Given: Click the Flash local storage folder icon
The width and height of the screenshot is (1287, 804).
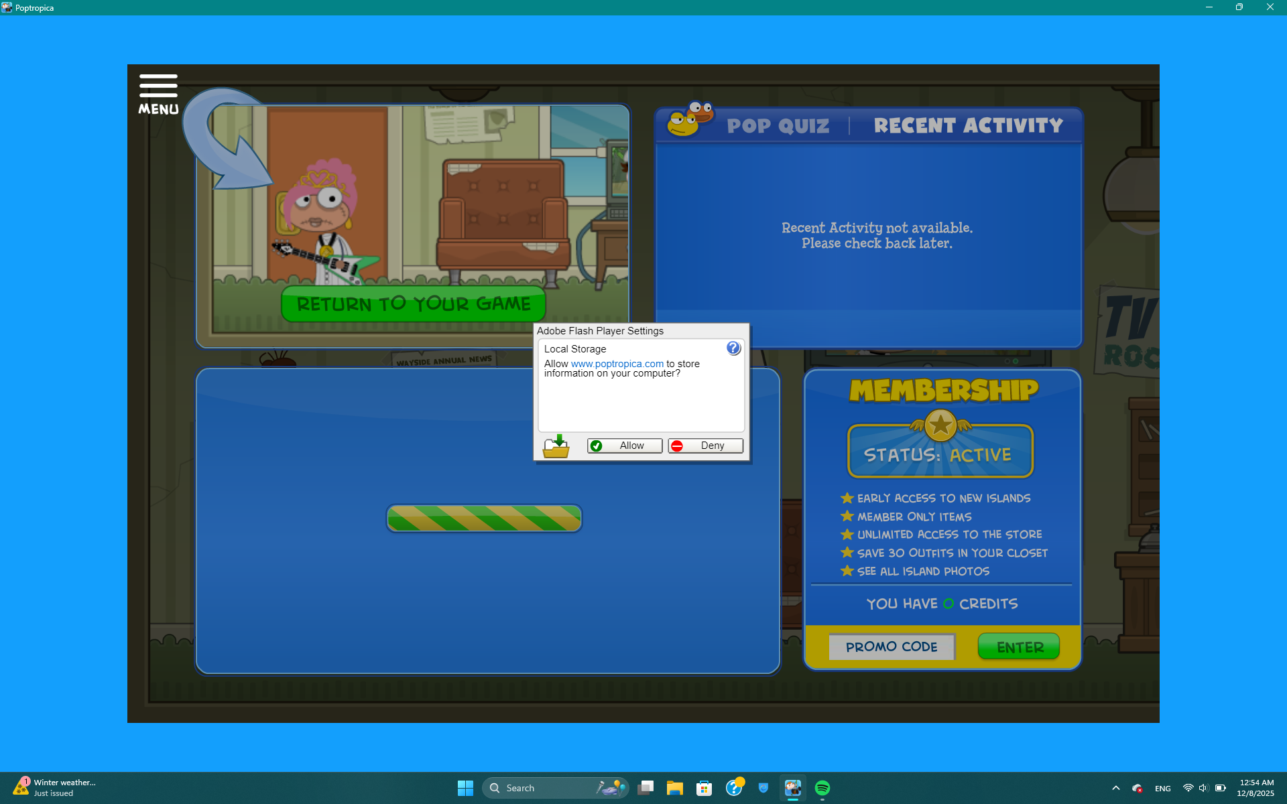Looking at the screenshot, I should point(556,446).
